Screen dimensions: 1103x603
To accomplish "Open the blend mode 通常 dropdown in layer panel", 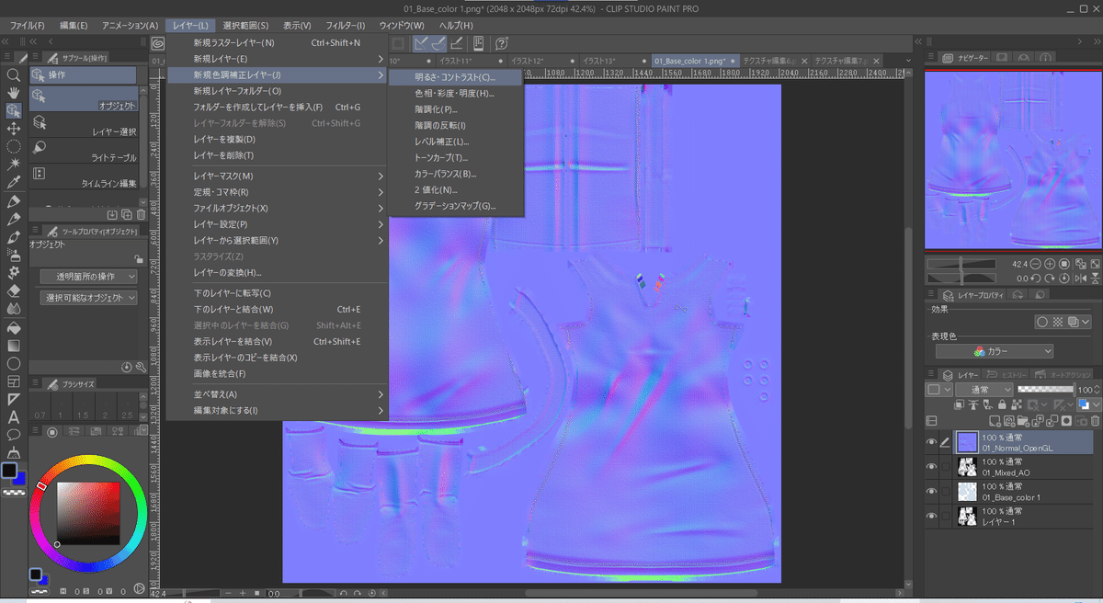I will pyautogui.click(x=984, y=390).
